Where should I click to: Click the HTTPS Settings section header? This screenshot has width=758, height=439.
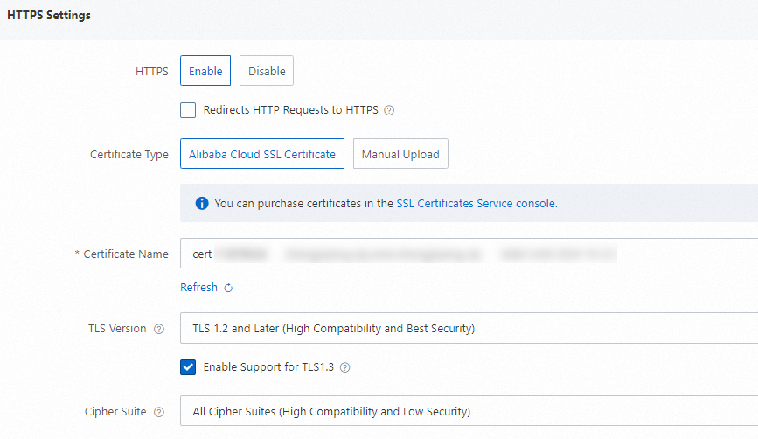49,16
